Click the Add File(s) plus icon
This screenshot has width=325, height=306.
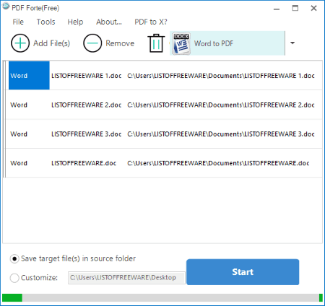(x=20, y=43)
